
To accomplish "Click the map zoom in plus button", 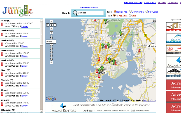I will (x=51, y=33).
